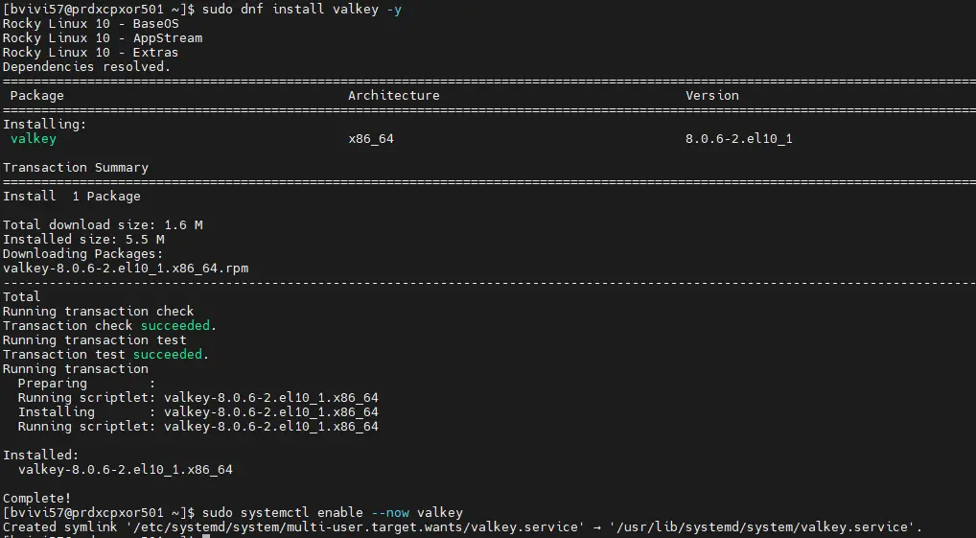Click 'valkey-8.0.6-2.el10_1.x86_64' under Installed
The image size is (976, 538).
tap(125, 469)
